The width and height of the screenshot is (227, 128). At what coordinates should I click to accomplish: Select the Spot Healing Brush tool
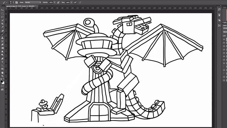(x=2, y=31)
